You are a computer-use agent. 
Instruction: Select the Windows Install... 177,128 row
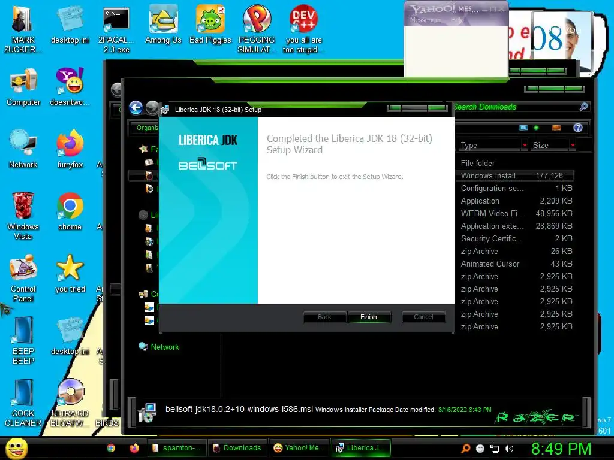point(515,175)
